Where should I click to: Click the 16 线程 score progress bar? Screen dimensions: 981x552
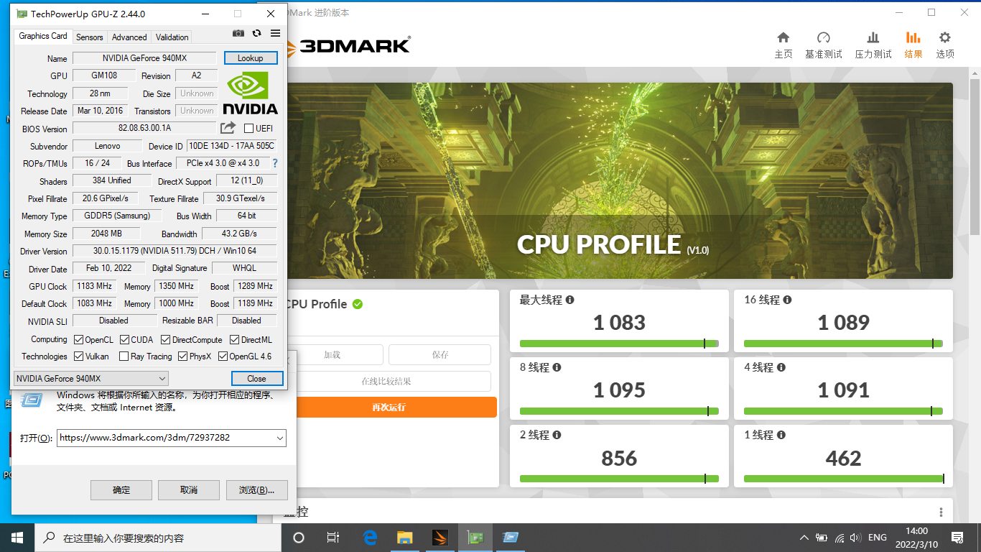tap(844, 344)
